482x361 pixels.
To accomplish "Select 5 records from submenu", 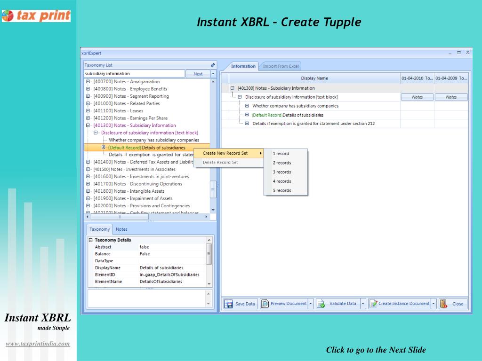I will (286, 190).
